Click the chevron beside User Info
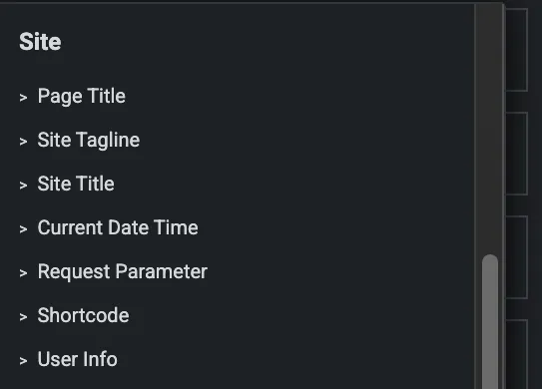Screen dimensions: 542x389 pyautogui.click(x=23, y=361)
